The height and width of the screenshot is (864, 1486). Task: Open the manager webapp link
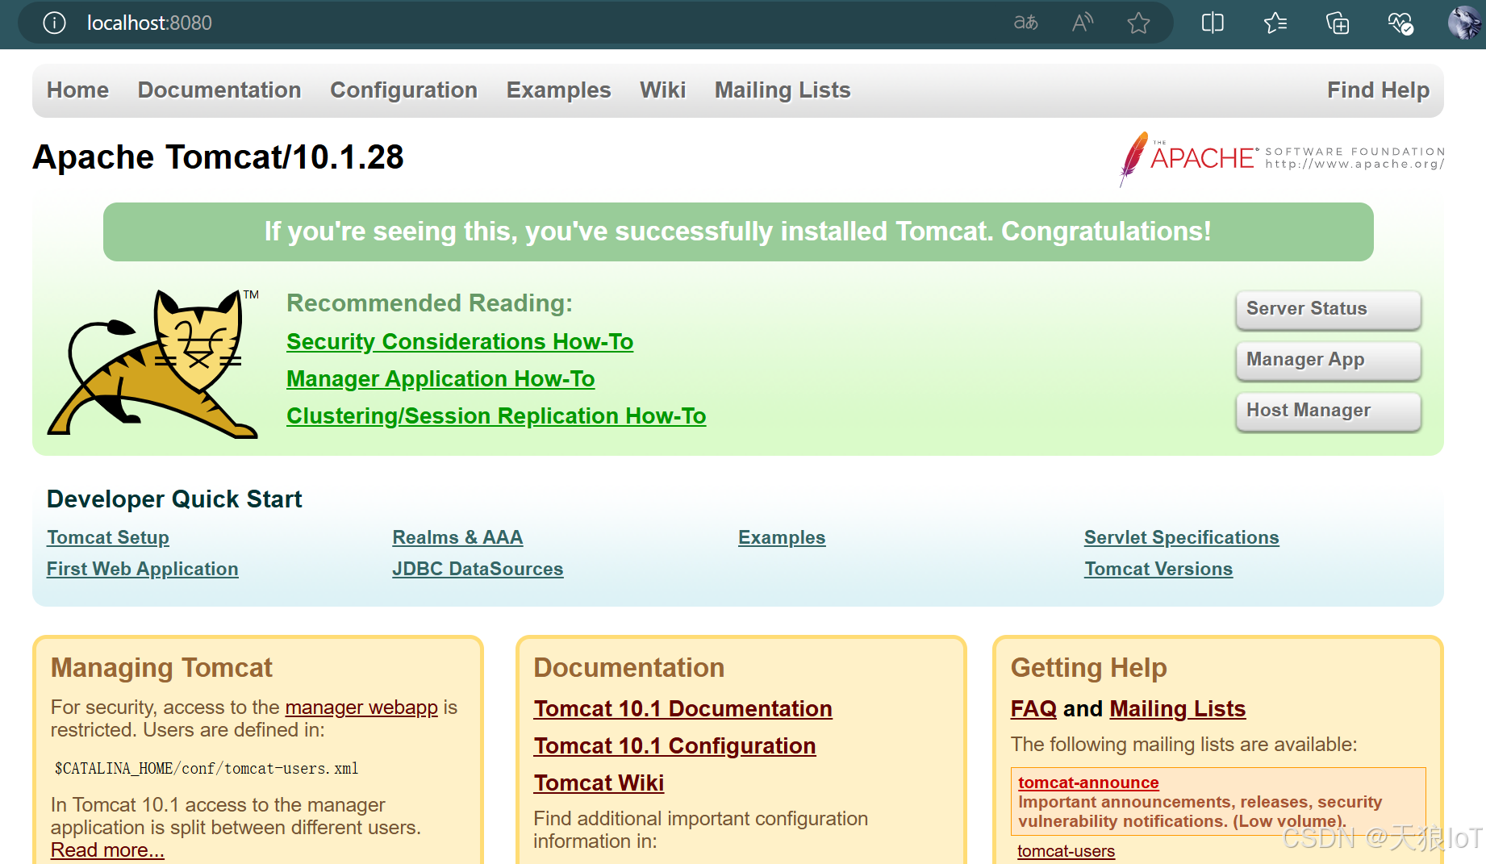[361, 707]
